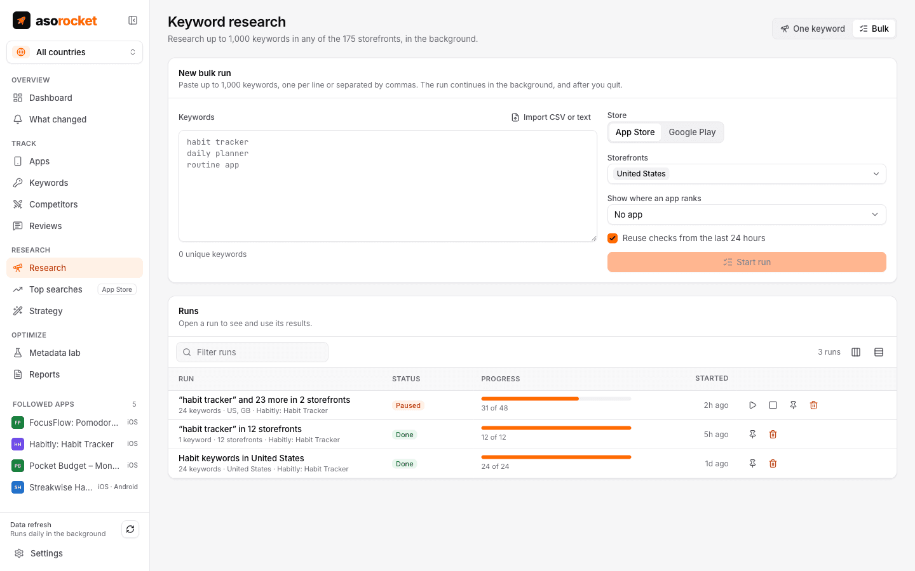Open Metadata lab
Screen dimensions: 915x571
[75, 353]
